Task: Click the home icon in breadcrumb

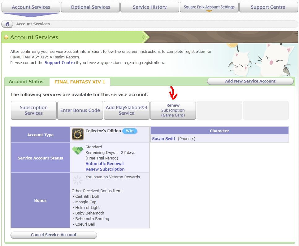Action: tap(7, 24)
